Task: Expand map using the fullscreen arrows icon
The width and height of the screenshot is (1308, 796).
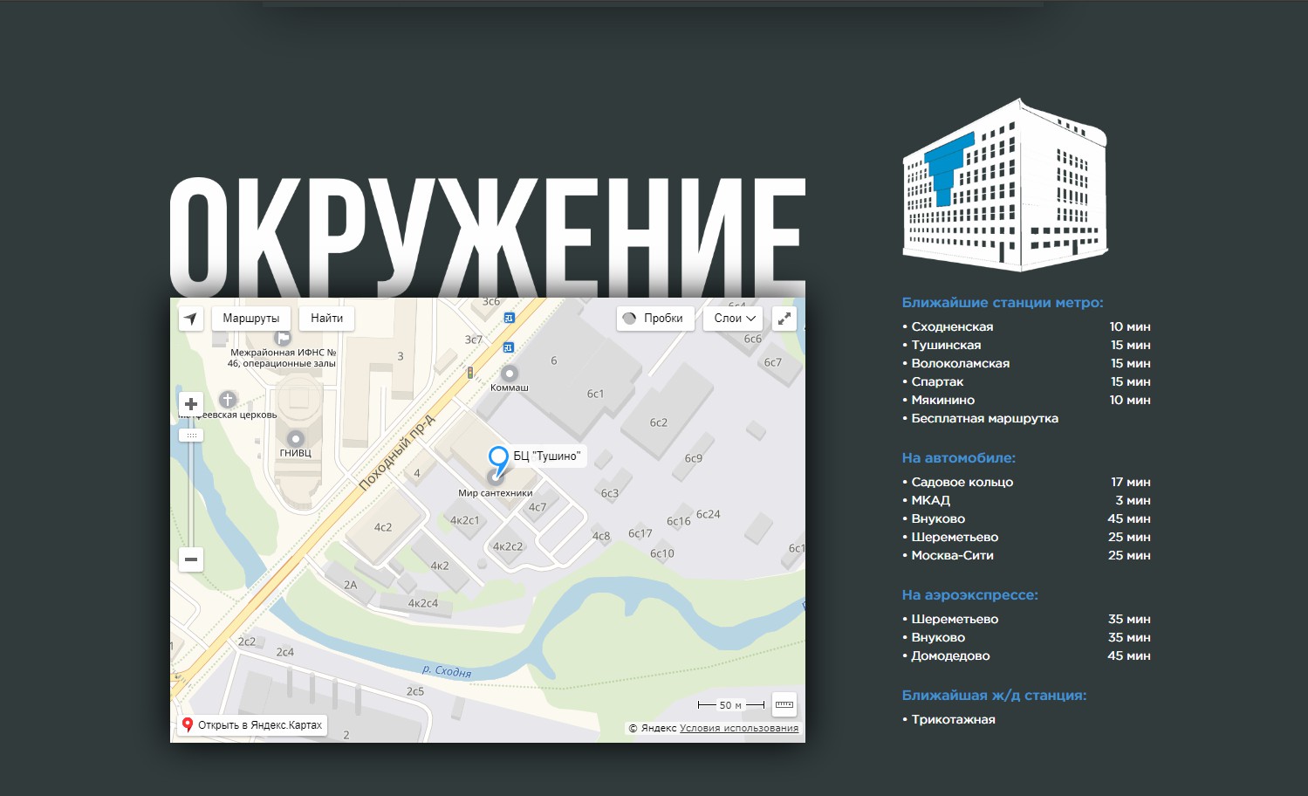Action: click(x=784, y=318)
